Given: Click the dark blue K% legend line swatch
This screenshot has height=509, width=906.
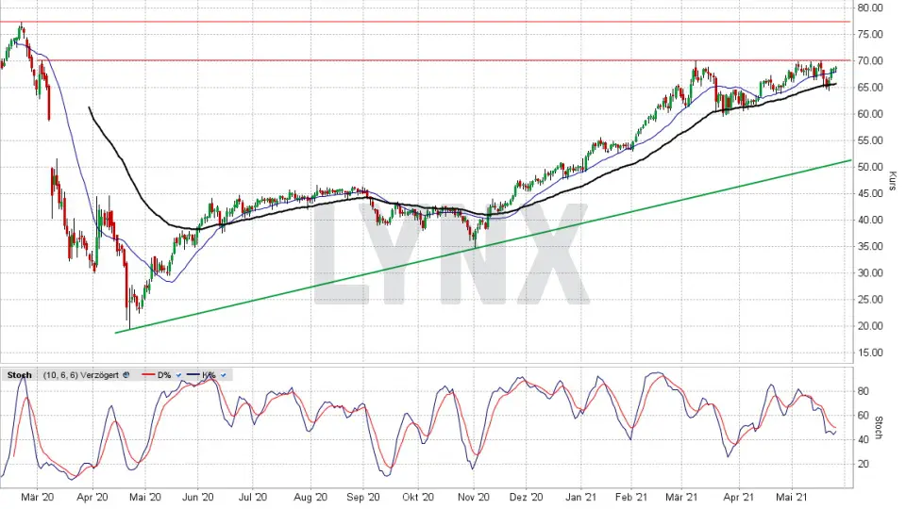Looking at the screenshot, I should pos(193,375).
